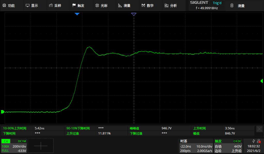Open the 功能 (Utility) menu
264x154 pixels.
click(9, 6)
